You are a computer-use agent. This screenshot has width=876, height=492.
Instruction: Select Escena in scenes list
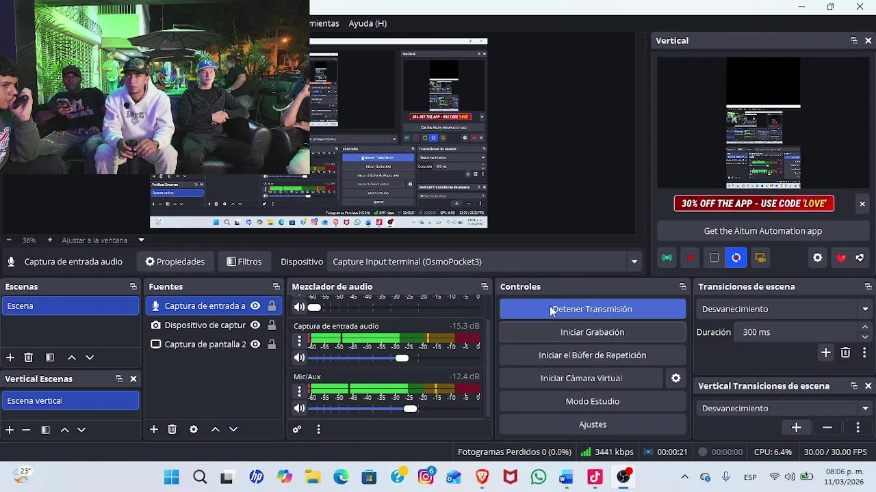click(70, 306)
